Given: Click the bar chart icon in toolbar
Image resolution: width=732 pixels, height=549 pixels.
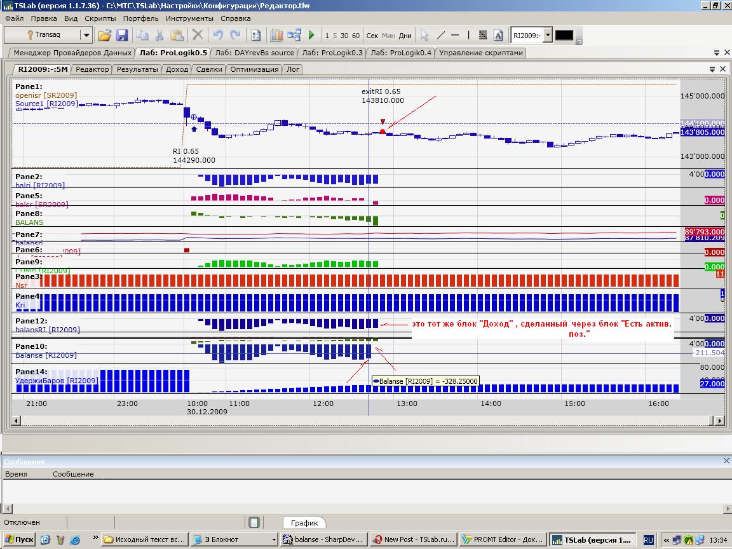Looking at the screenshot, I should pos(276,35).
